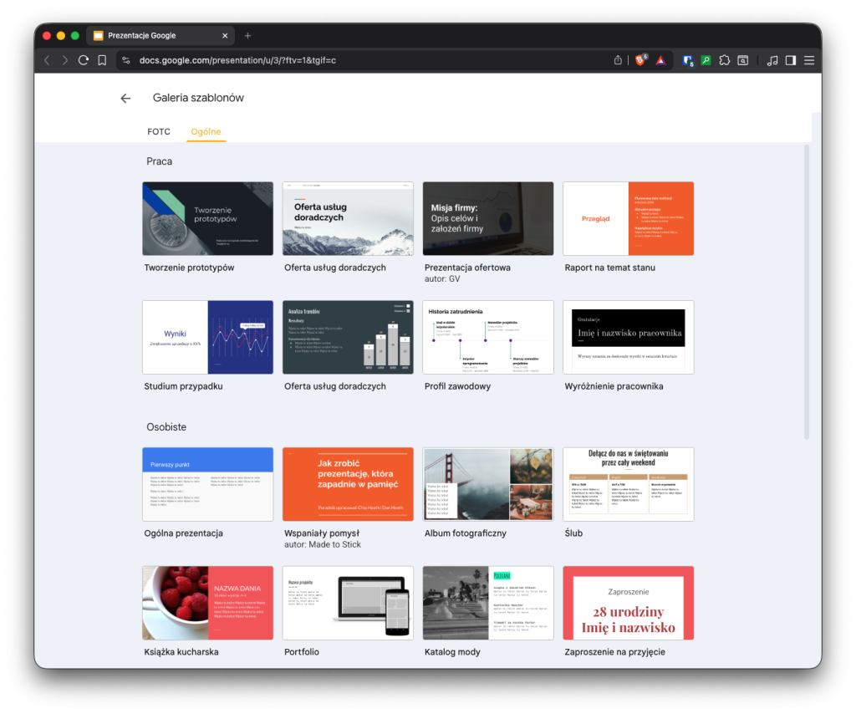Open a new browser tab

click(x=247, y=35)
